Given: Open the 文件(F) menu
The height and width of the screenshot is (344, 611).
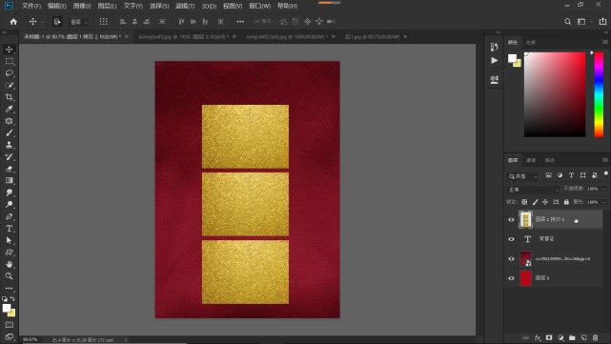Looking at the screenshot, I should (31, 6).
